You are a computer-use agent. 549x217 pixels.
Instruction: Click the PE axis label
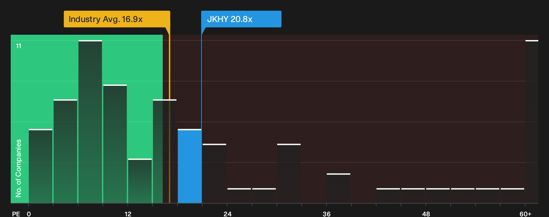click(x=16, y=214)
